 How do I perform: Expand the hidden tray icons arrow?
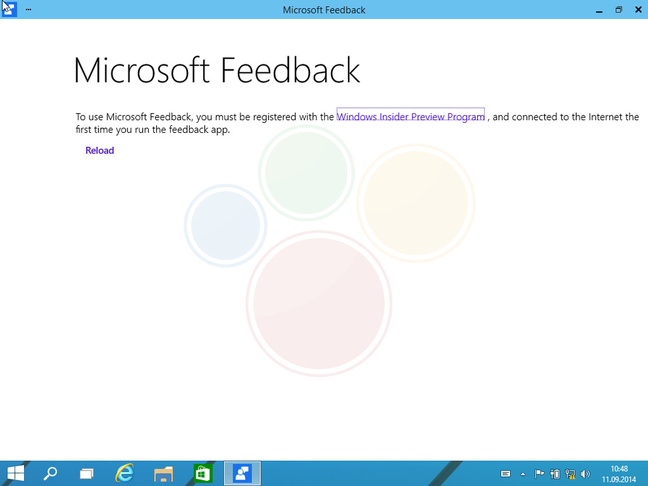(523, 474)
